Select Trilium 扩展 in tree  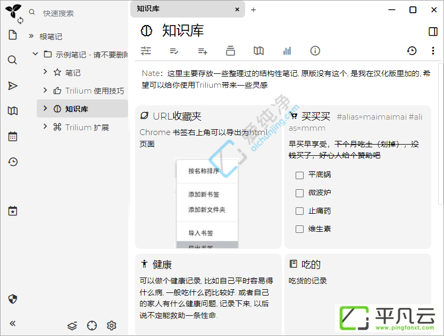pos(87,128)
